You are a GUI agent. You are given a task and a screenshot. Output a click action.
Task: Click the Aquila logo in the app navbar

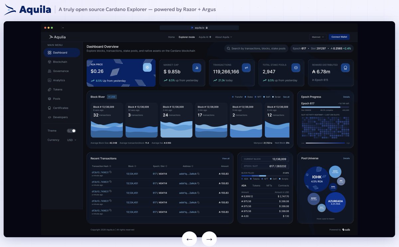[57, 37]
